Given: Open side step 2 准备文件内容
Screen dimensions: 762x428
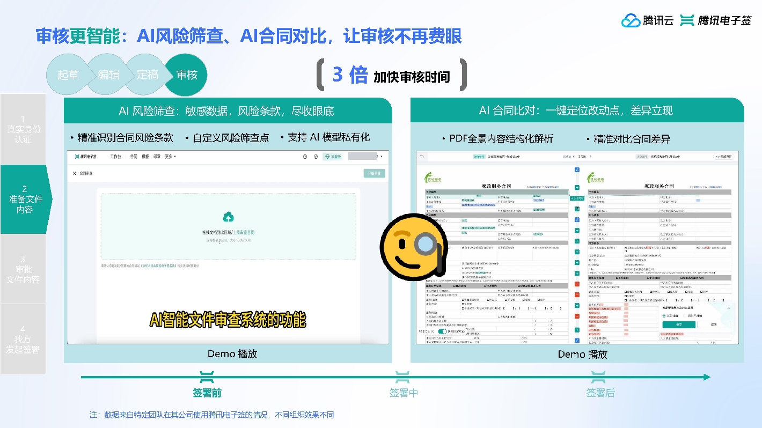Looking at the screenshot, I should coord(25,199).
